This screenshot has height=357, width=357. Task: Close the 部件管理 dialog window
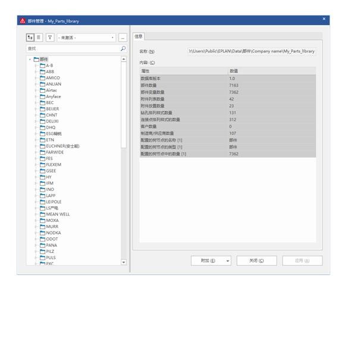[324, 19]
